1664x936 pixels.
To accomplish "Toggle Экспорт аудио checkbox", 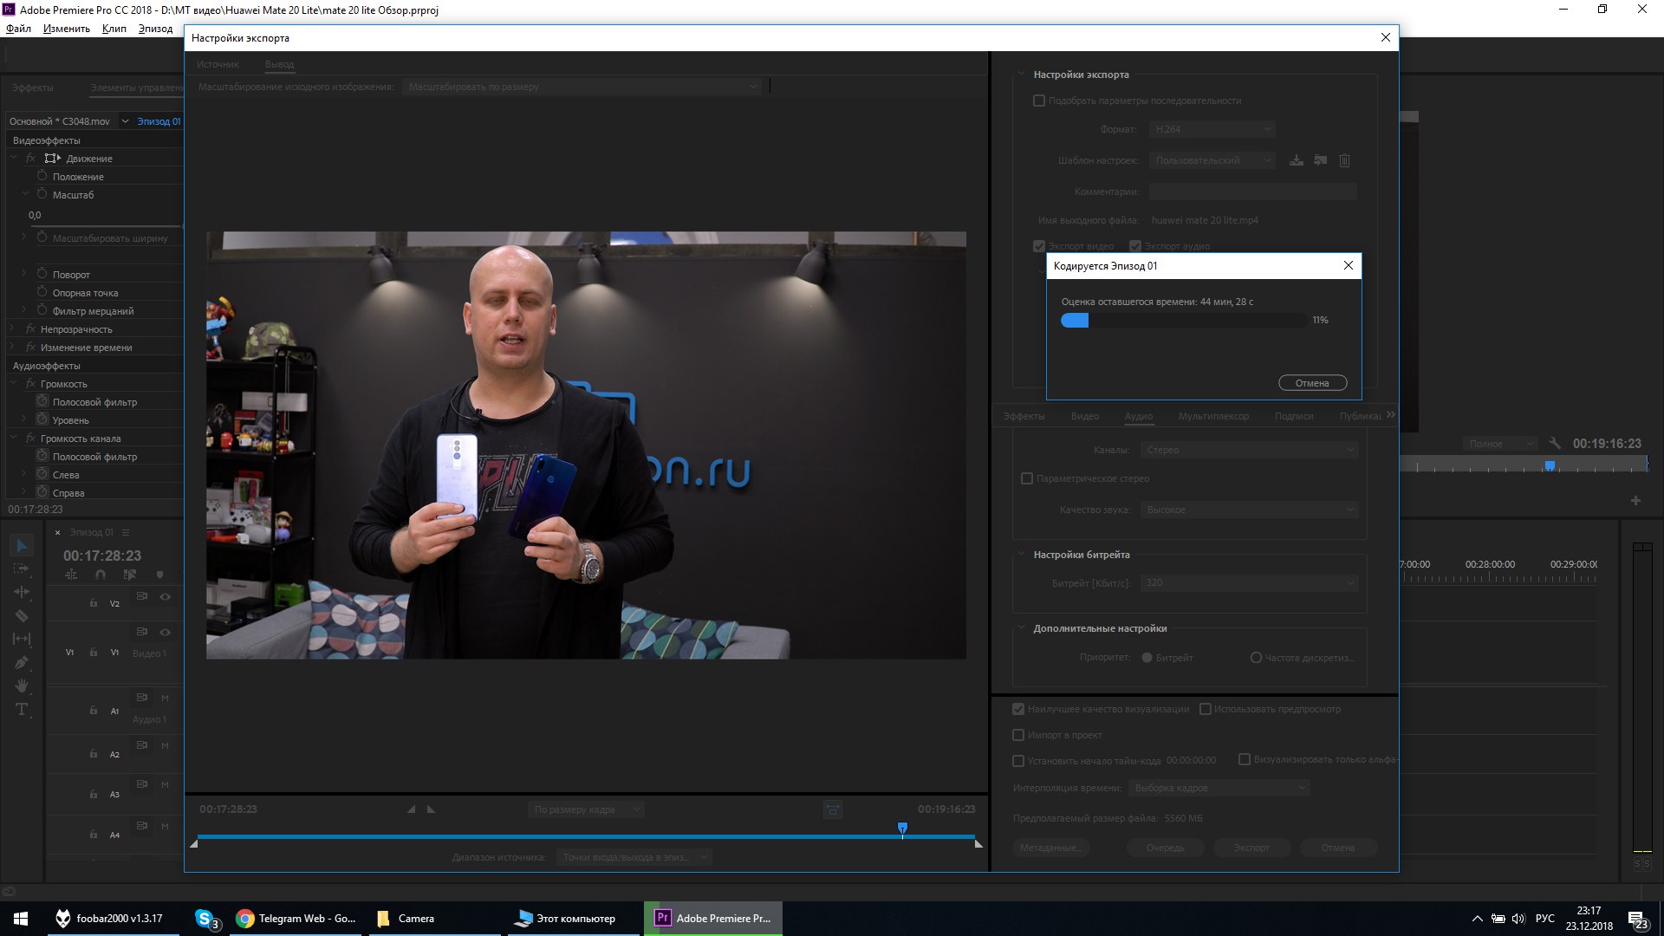I will point(1135,246).
